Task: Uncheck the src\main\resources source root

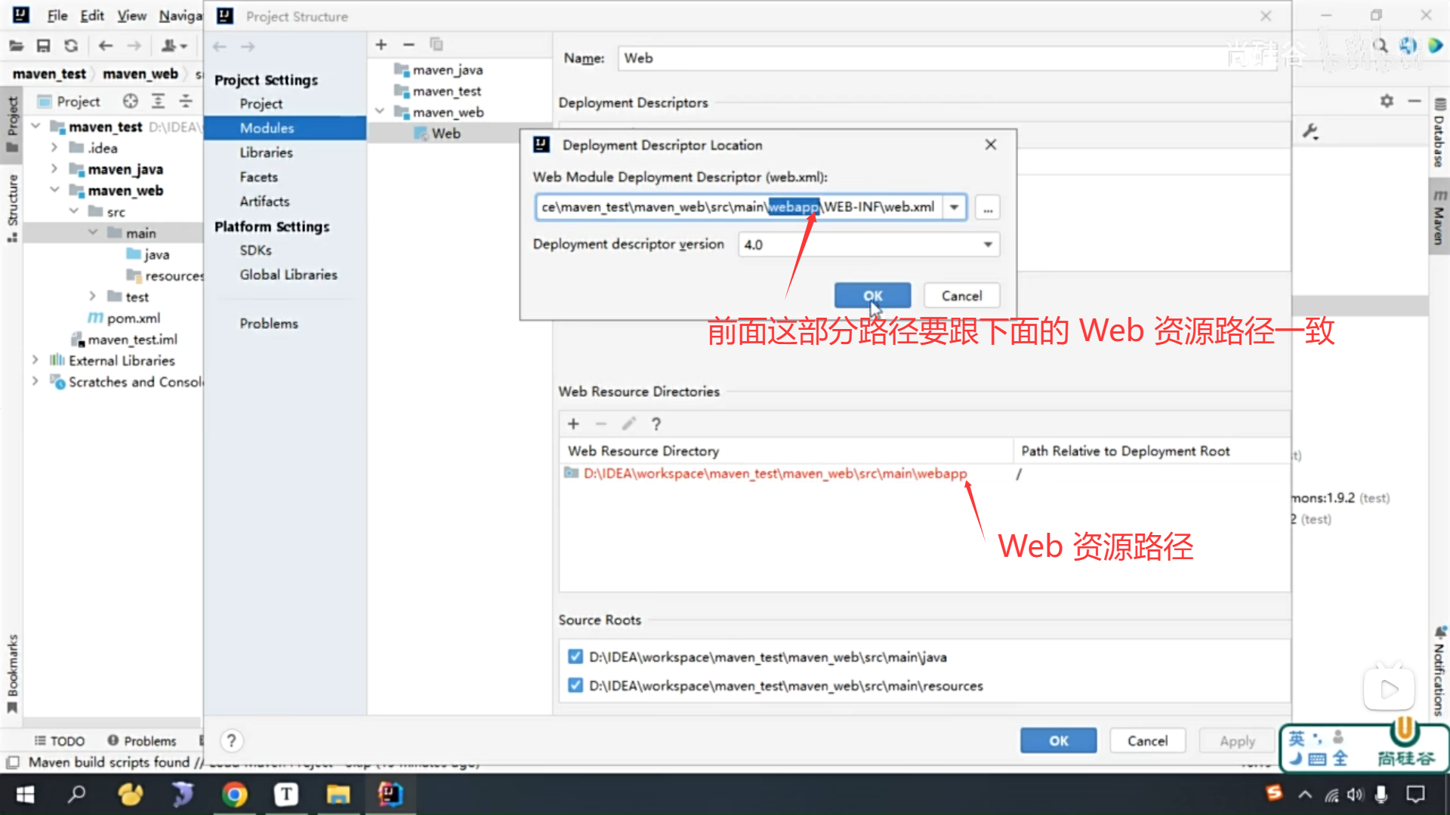Action: (575, 685)
